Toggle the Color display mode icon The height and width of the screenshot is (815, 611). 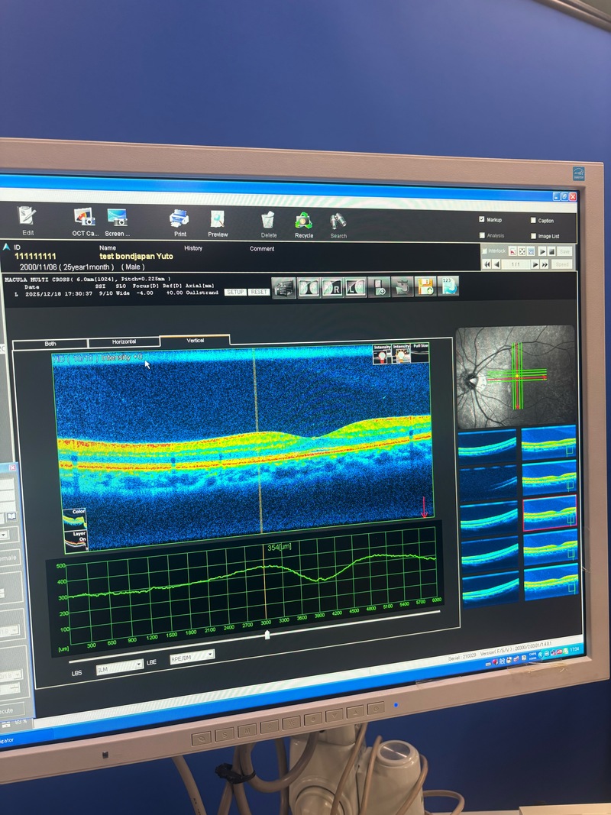tap(75, 519)
